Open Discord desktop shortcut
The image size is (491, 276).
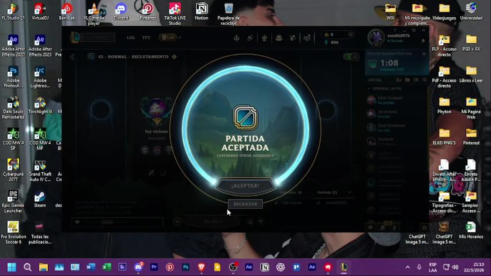(121, 12)
